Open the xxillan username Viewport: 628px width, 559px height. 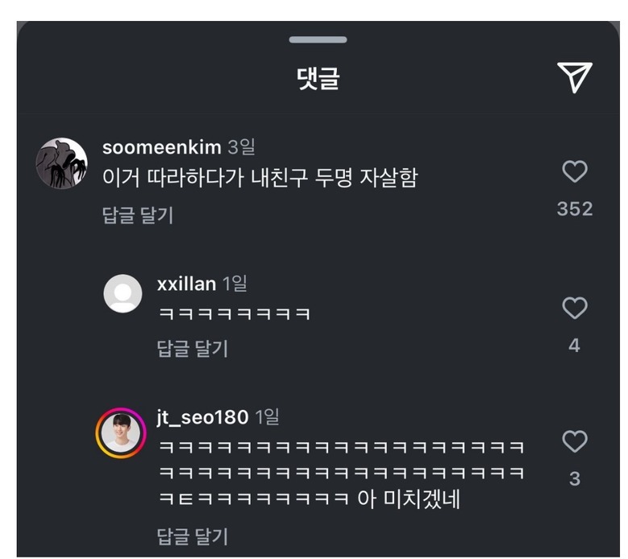186,284
